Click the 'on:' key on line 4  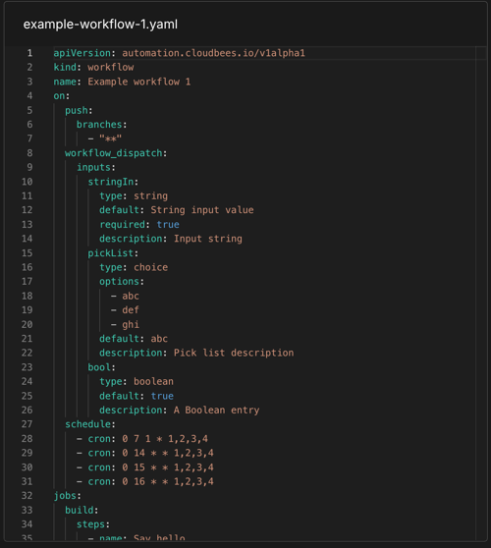tap(62, 96)
